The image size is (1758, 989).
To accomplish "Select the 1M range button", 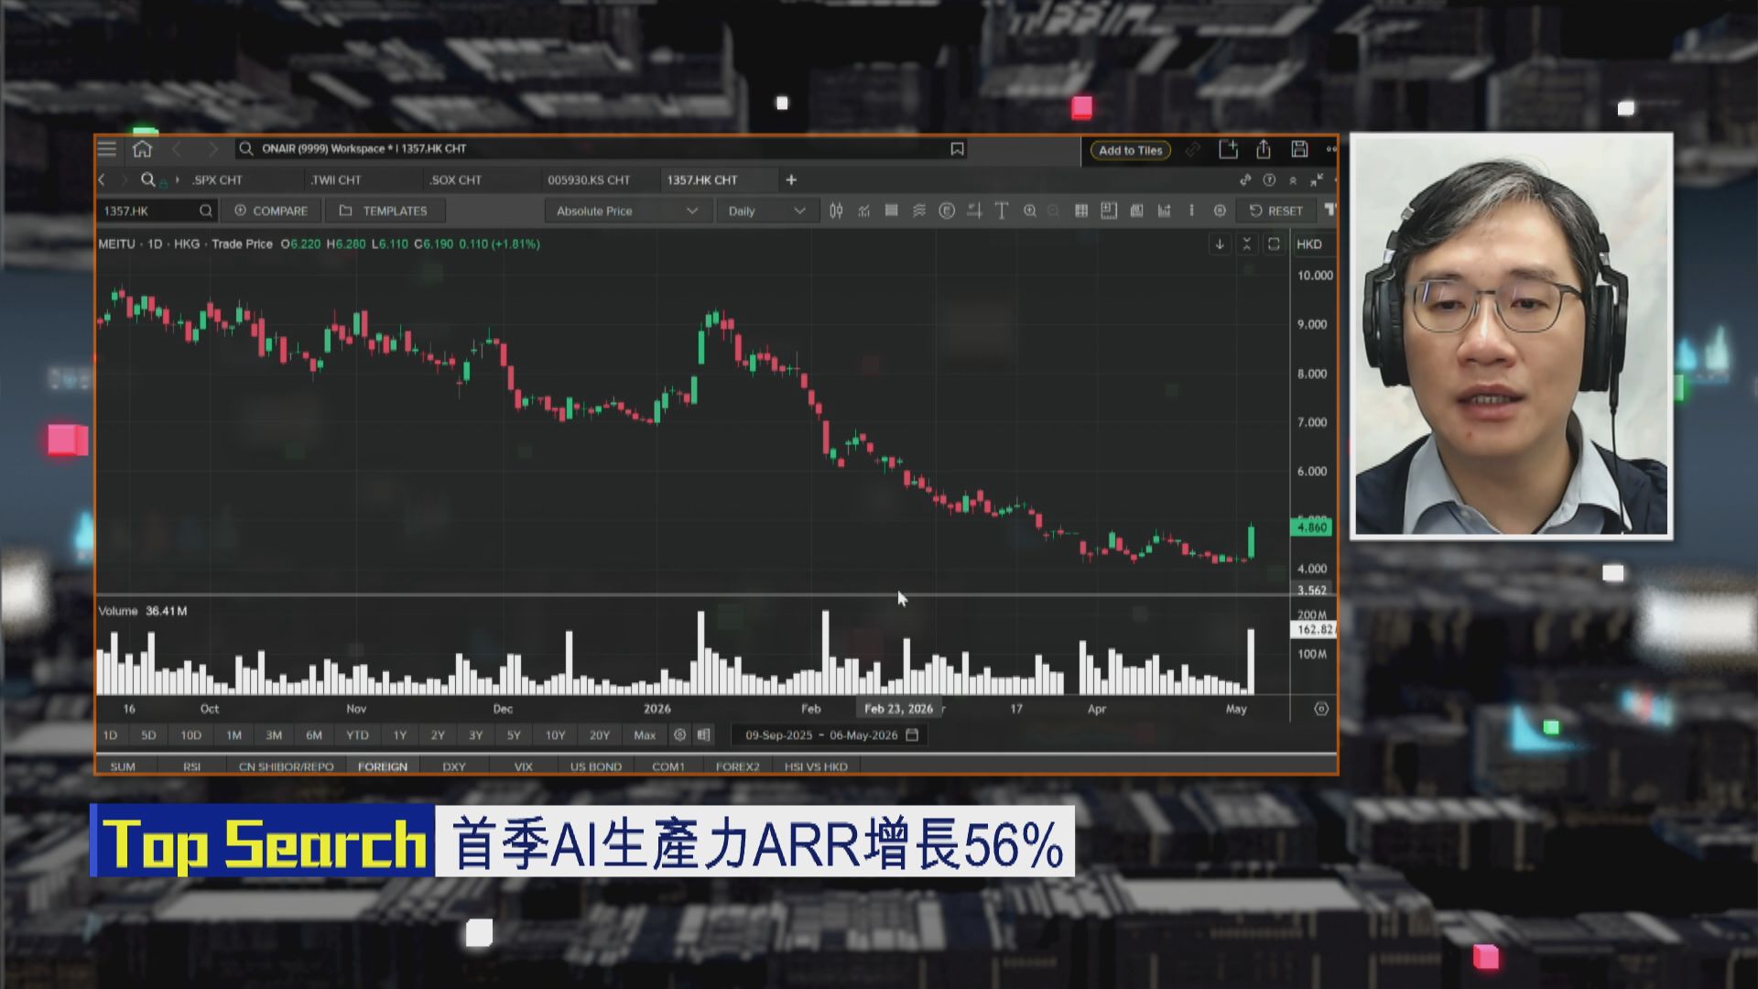I will (x=233, y=735).
